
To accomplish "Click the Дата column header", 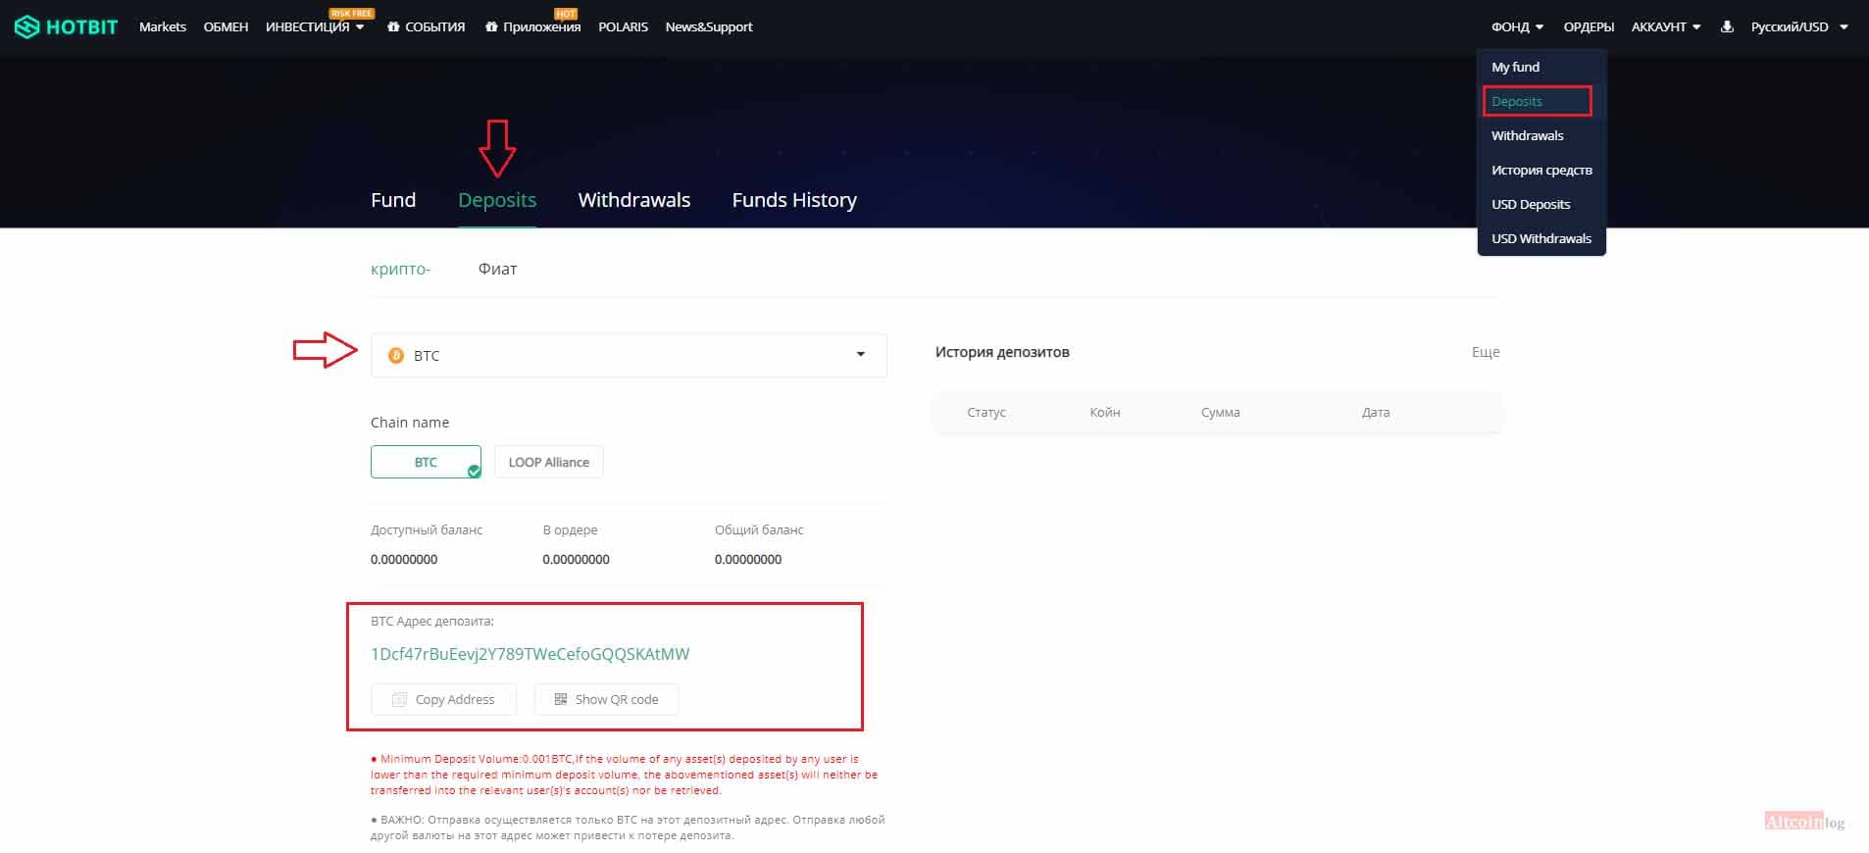I will [x=1376, y=412].
